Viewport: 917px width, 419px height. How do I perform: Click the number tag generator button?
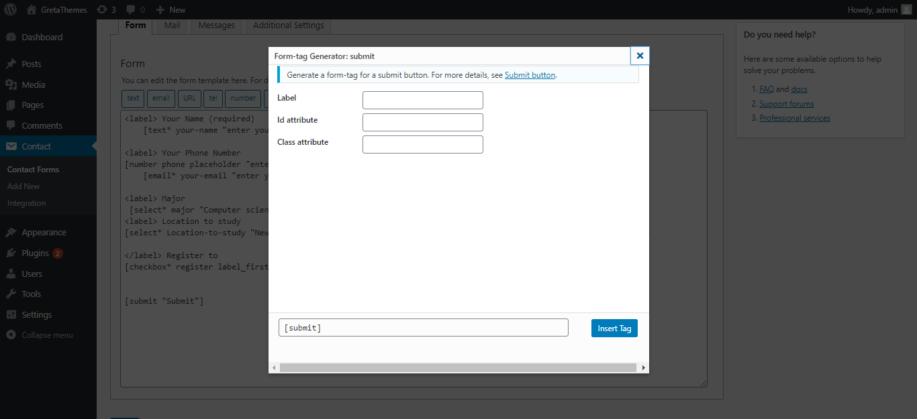243,99
